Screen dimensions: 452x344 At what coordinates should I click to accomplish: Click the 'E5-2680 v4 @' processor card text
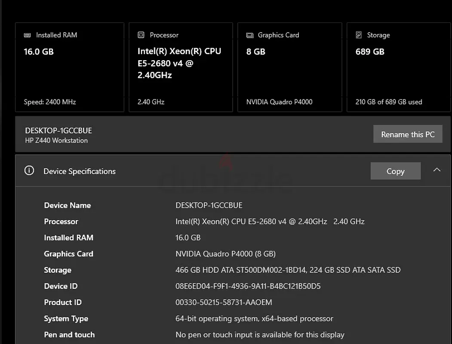(x=166, y=63)
